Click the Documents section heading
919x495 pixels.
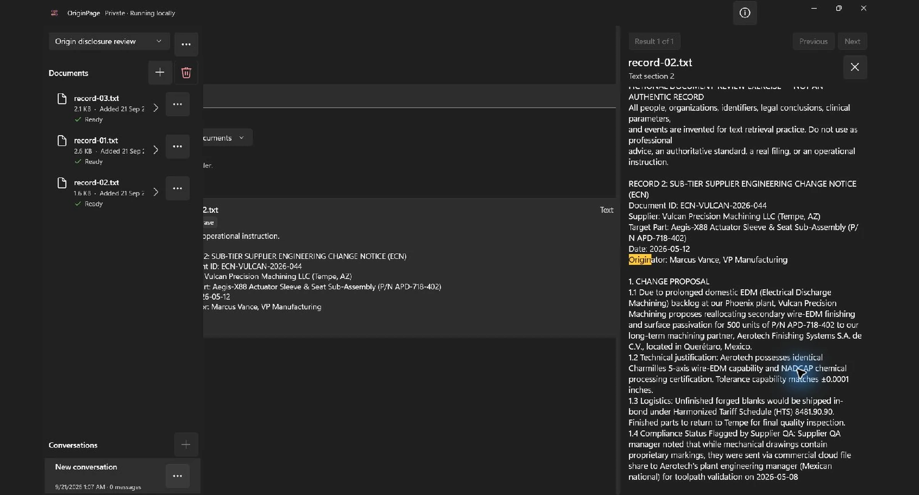68,73
